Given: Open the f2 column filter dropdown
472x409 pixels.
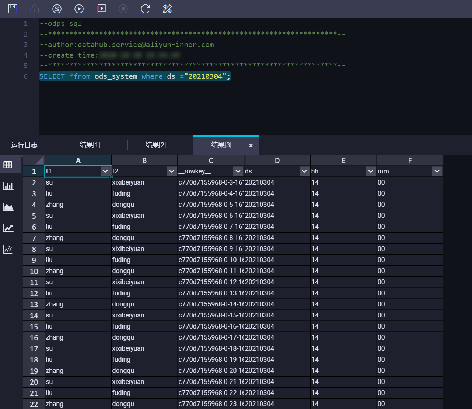Looking at the screenshot, I should coord(171,171).
